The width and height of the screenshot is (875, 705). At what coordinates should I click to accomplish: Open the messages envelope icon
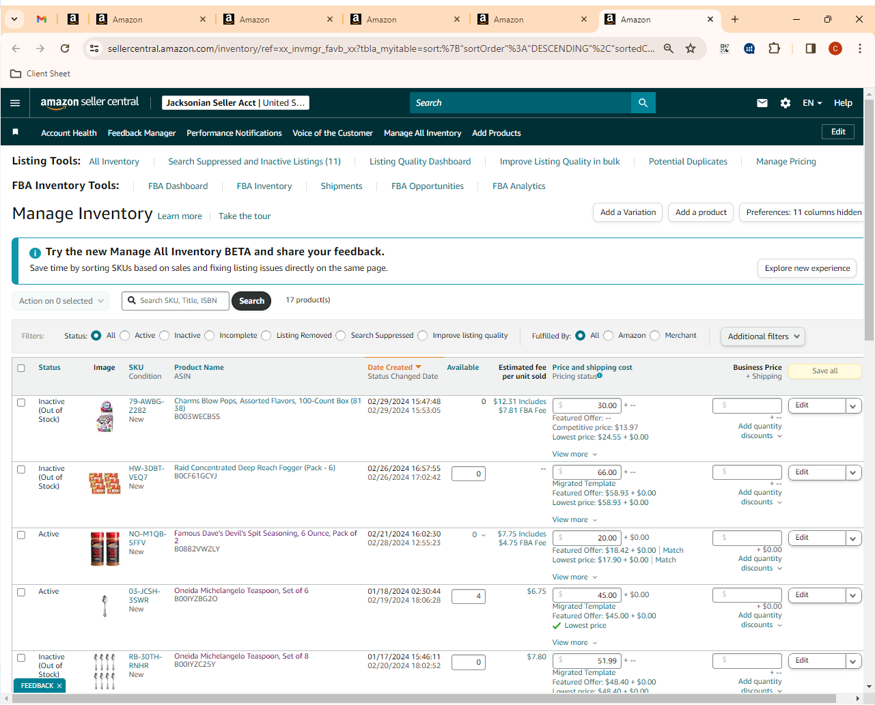point(762,103)
